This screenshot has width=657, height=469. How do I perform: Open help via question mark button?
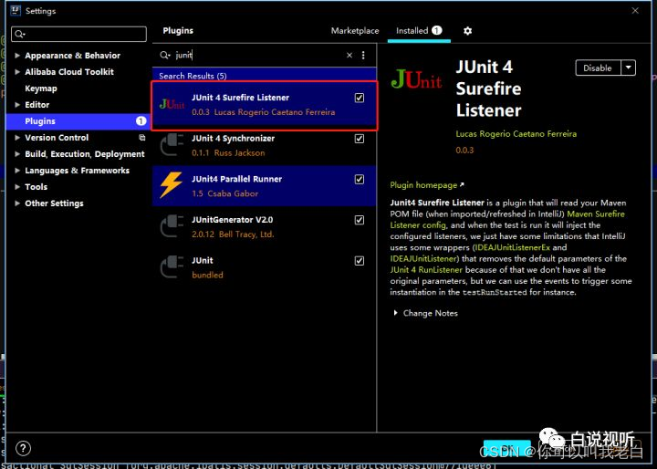23,448
